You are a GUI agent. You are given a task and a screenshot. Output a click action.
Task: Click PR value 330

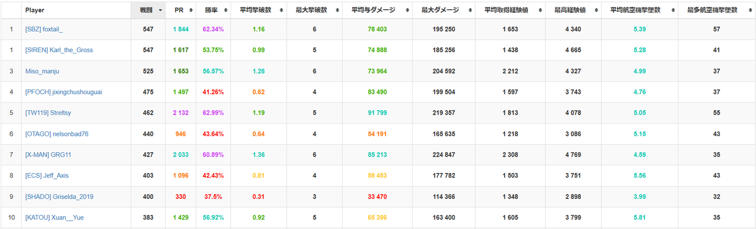[181, 197]
